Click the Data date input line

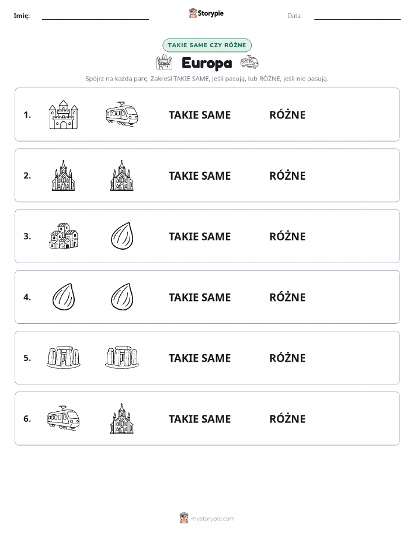pos(357,16)
